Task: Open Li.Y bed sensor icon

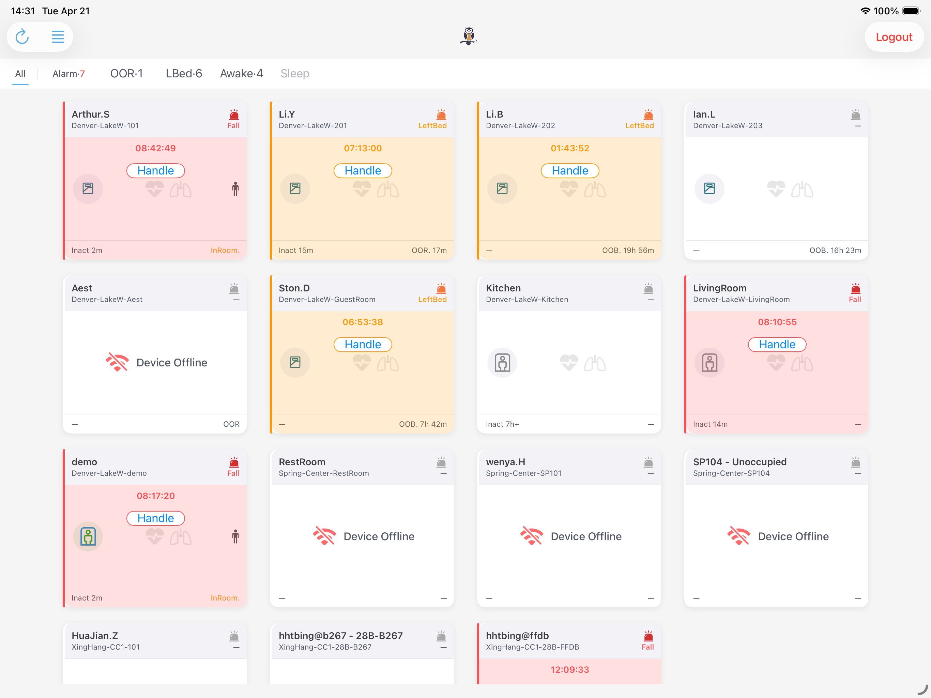Action: coord(295,188)
